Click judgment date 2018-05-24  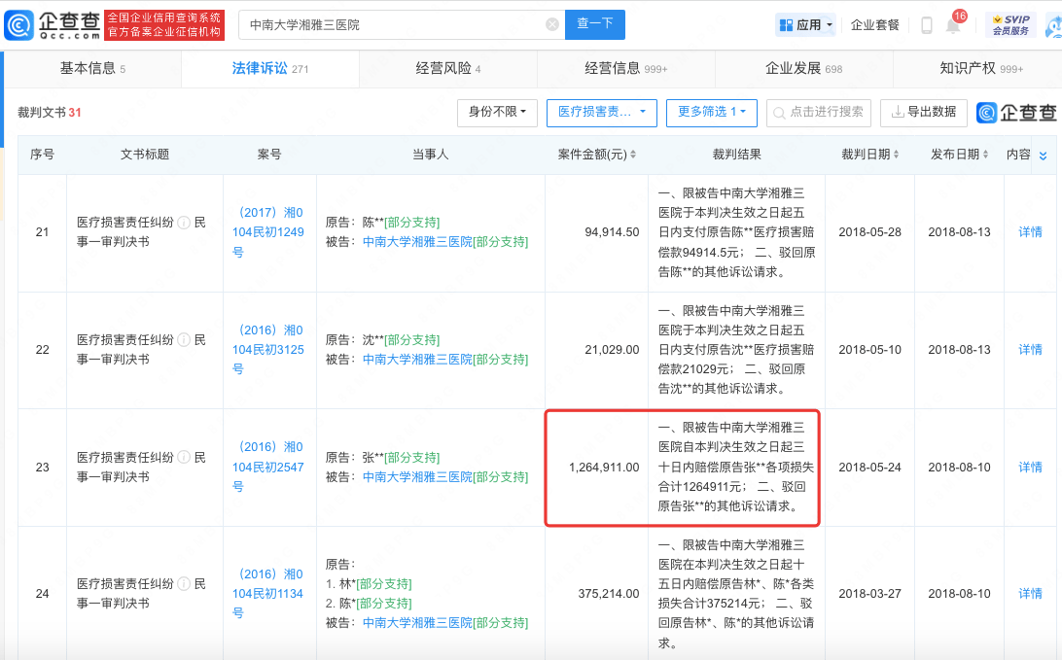(x=869, y=468)
